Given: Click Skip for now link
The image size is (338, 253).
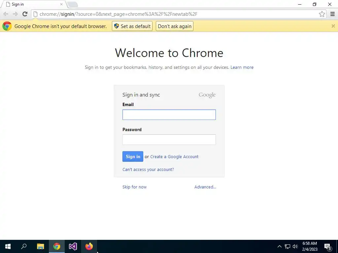Looking at the screenshot, I should [x=135, y=187].
